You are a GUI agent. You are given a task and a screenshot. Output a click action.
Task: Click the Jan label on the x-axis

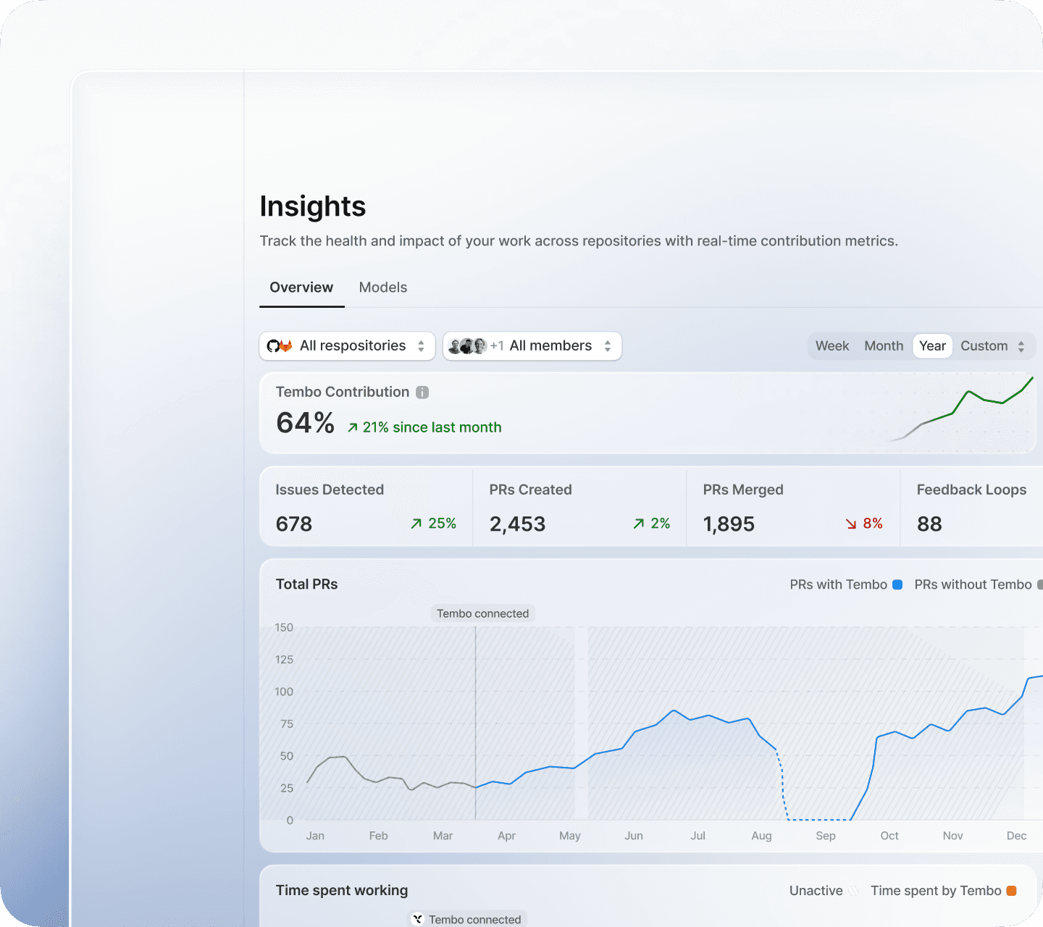coord(315,836)
